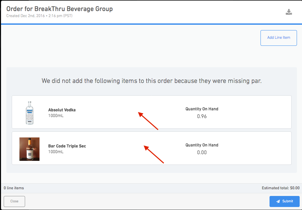The width and height of the screenshot is (302, 210).
Task: Submit the order
Action: click(284, 201)
